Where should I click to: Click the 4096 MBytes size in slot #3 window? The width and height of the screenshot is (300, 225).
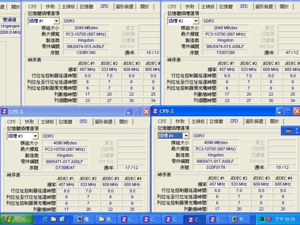65,143
